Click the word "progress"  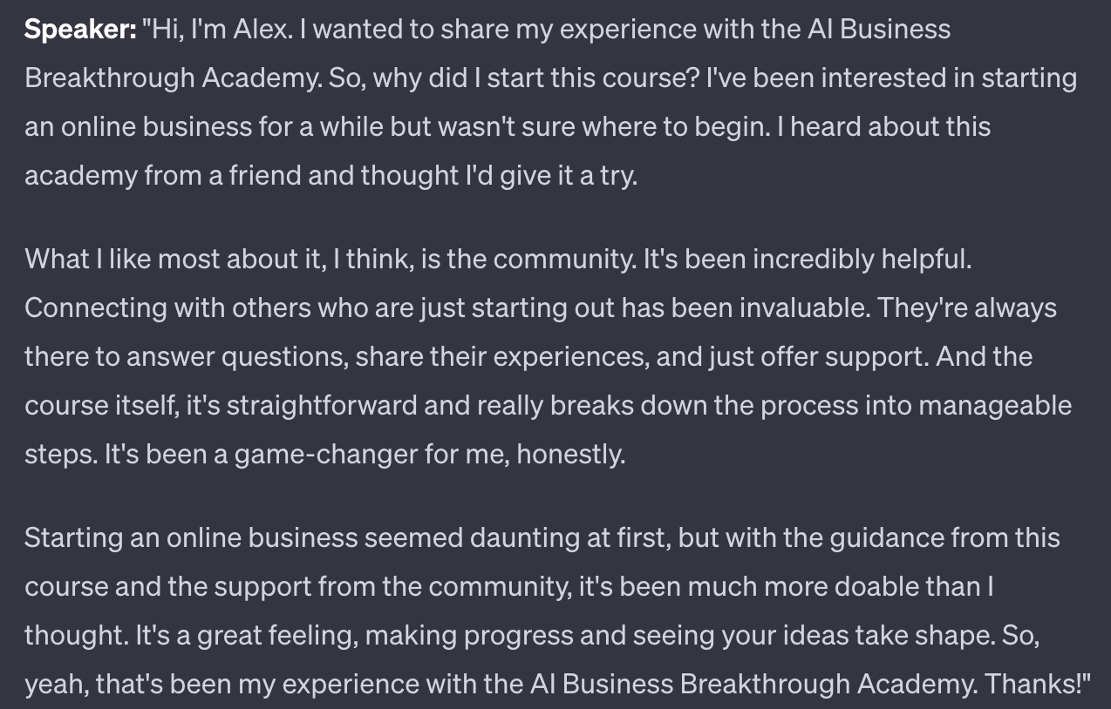click(x=517, y=636)
